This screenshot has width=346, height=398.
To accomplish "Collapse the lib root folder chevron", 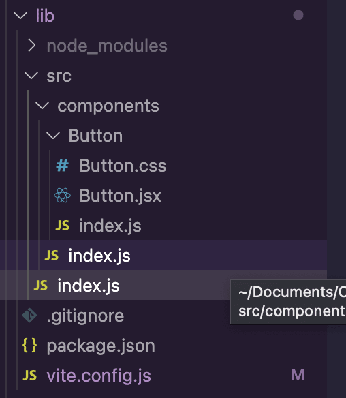I will pyautogui.click(x=20, y=16).
